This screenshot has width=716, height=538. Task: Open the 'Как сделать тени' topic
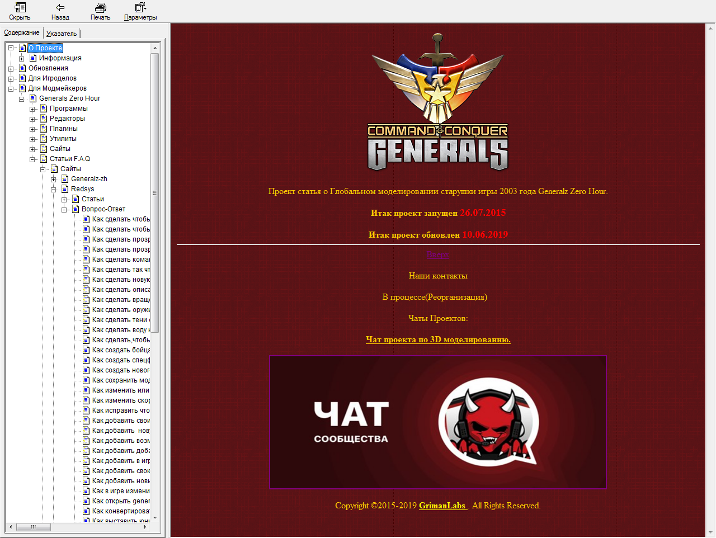point(121,320)
